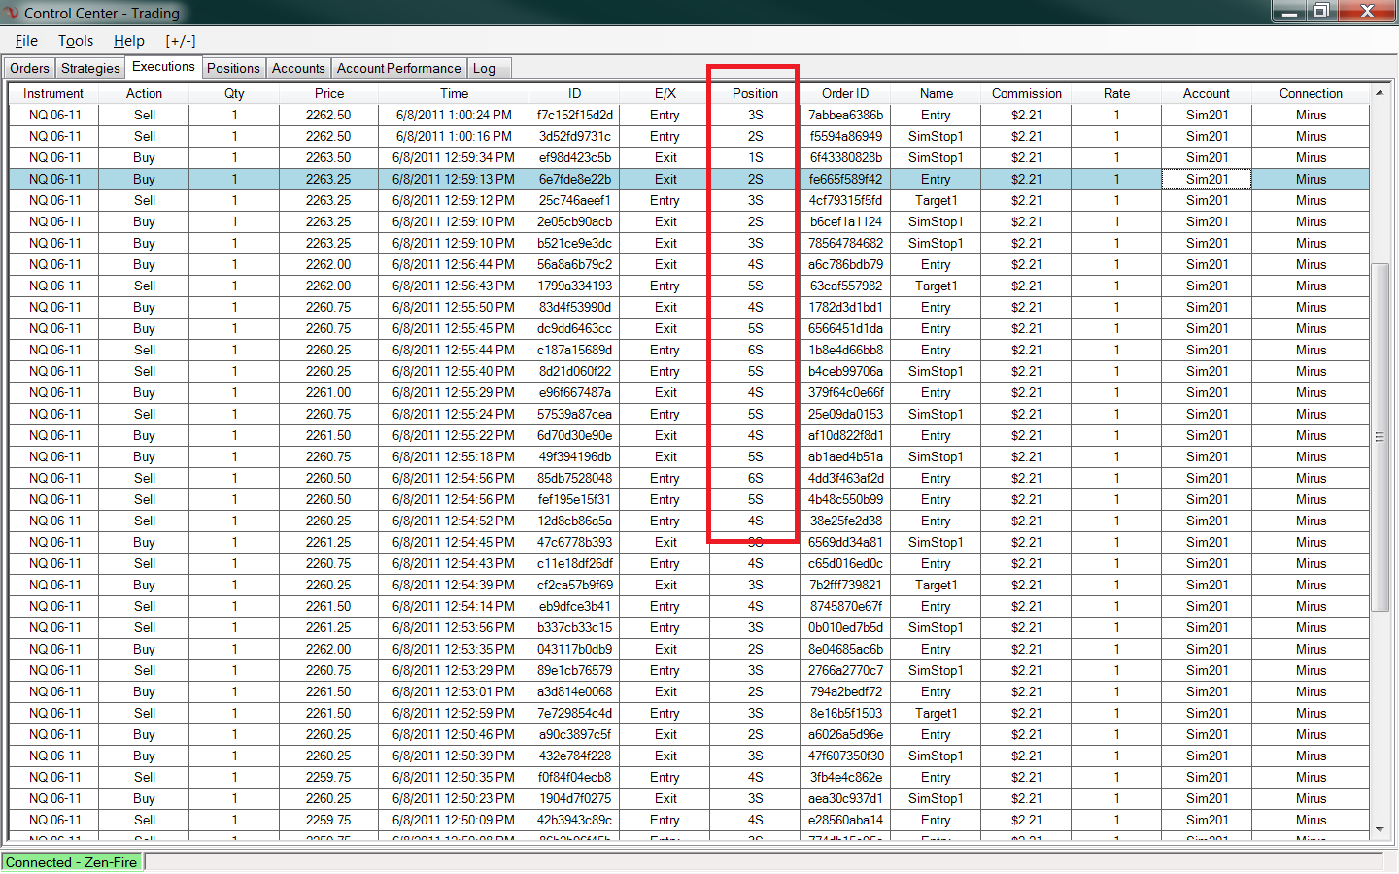Click the Connected - Zen-Fire status indicator
Screen dimensions: 1399x874
pos(72,862)
